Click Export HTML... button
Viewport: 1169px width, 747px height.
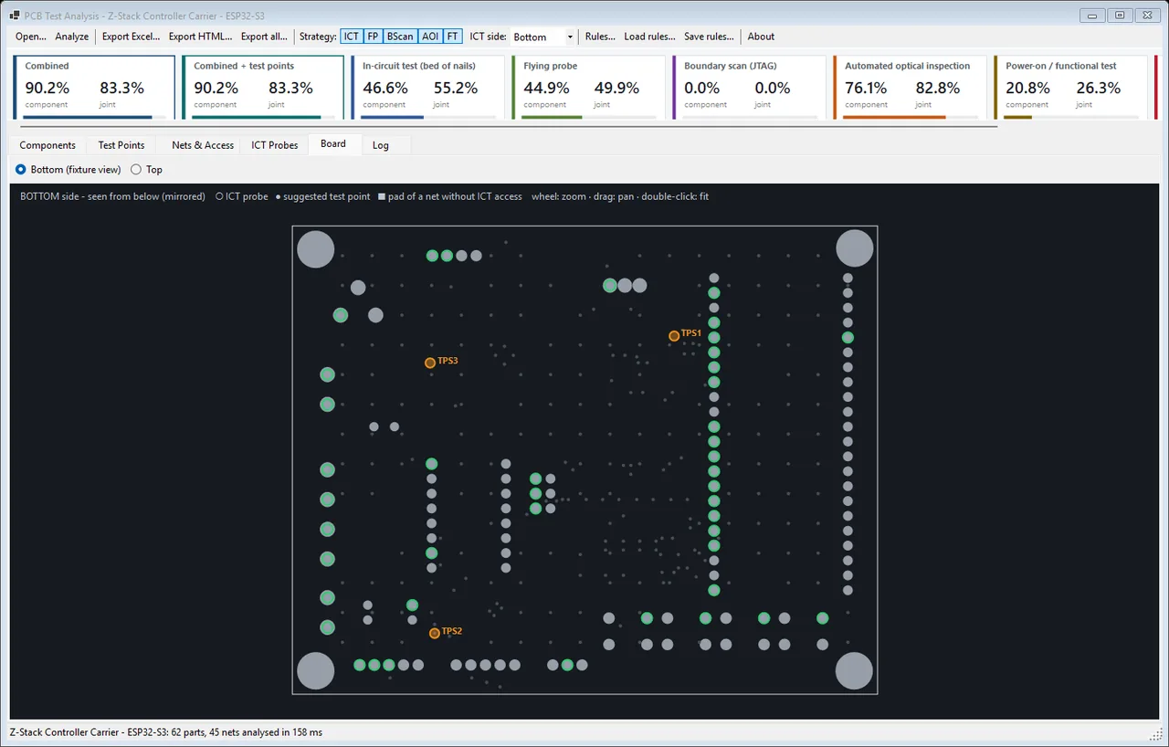[x=200, y=37]
